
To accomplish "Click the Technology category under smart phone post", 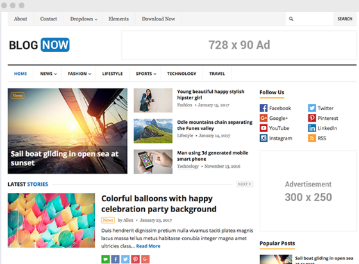I will click(188, 167).
